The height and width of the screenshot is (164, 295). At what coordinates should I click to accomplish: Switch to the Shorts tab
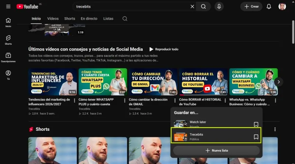tap(70, 19)
